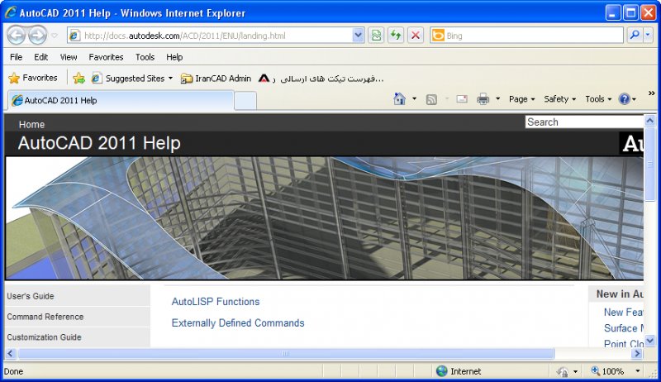This screenshot has height=382, width=661.
Task: Expand the Home button dropdown arrow
Action: [414, 99]
